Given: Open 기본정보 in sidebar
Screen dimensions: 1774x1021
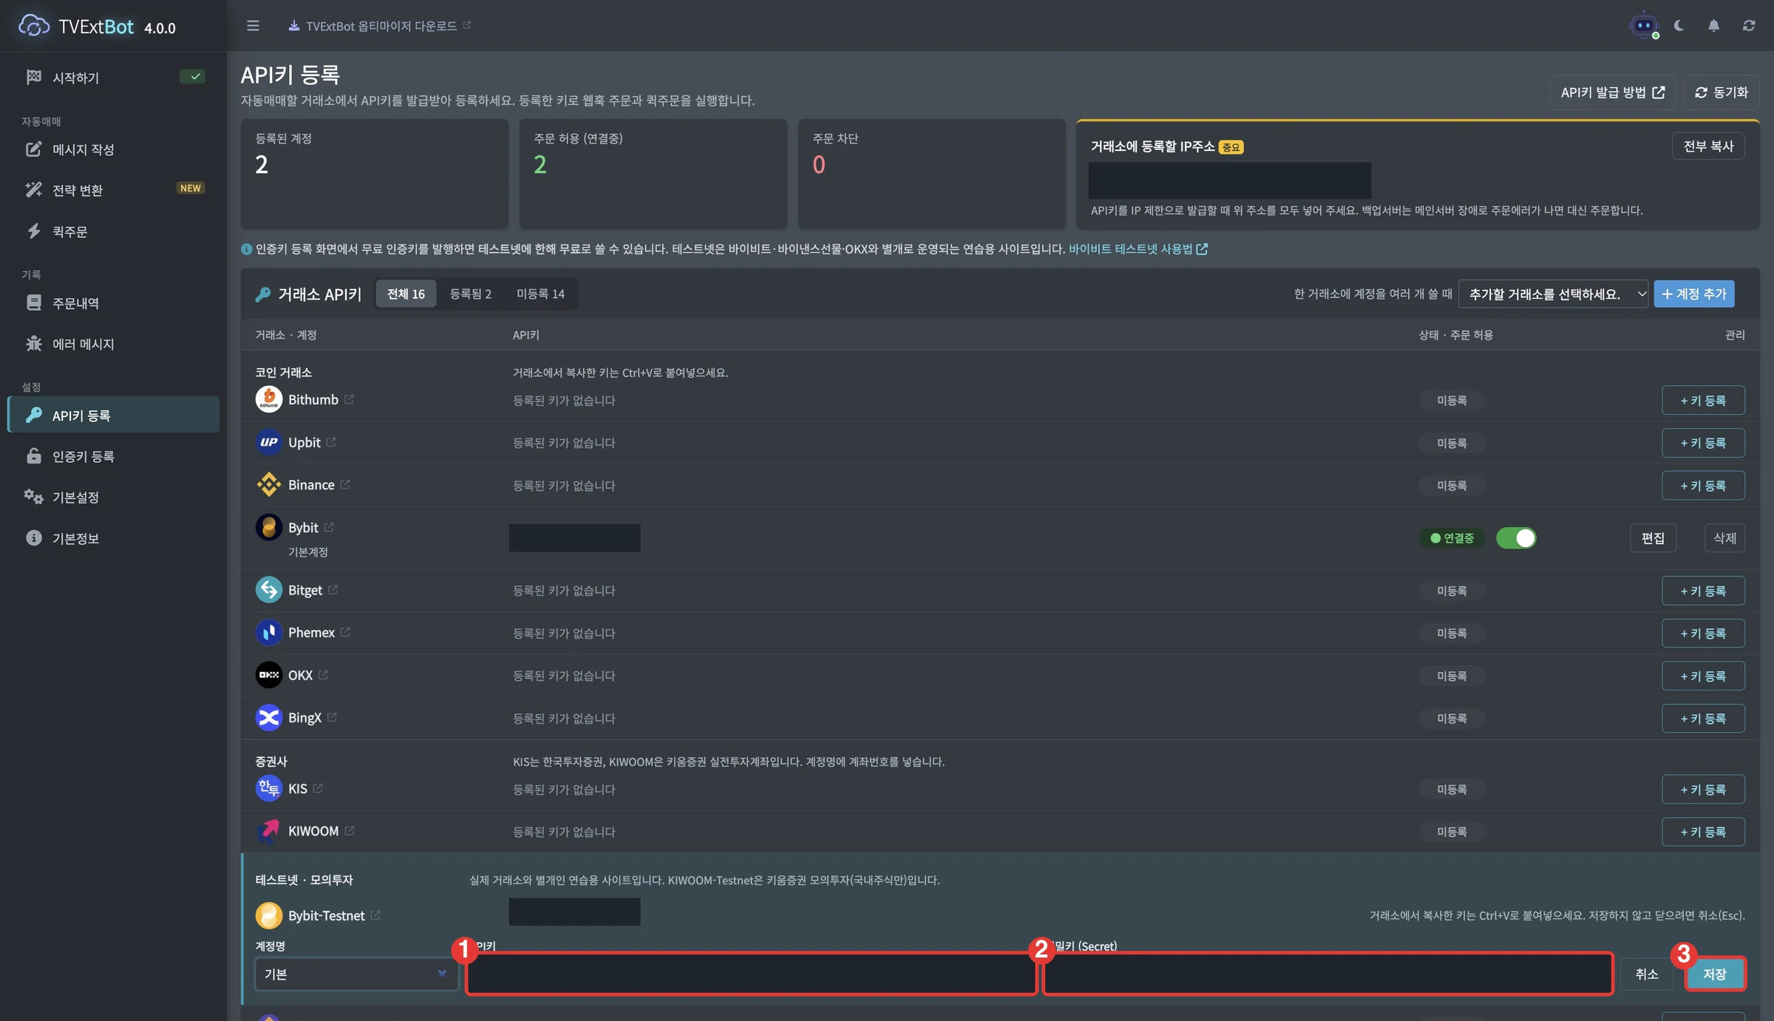Looking at the screenshot, I should click(x=114, y=538).
